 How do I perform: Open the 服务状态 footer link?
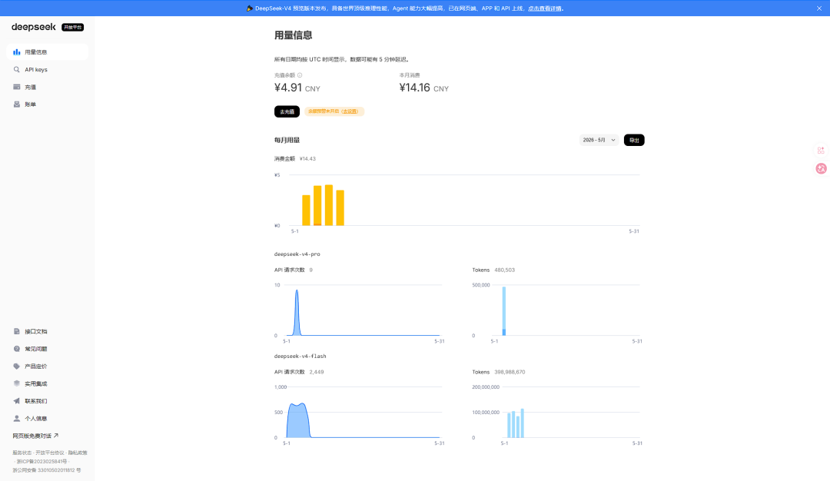pos(22,453)
